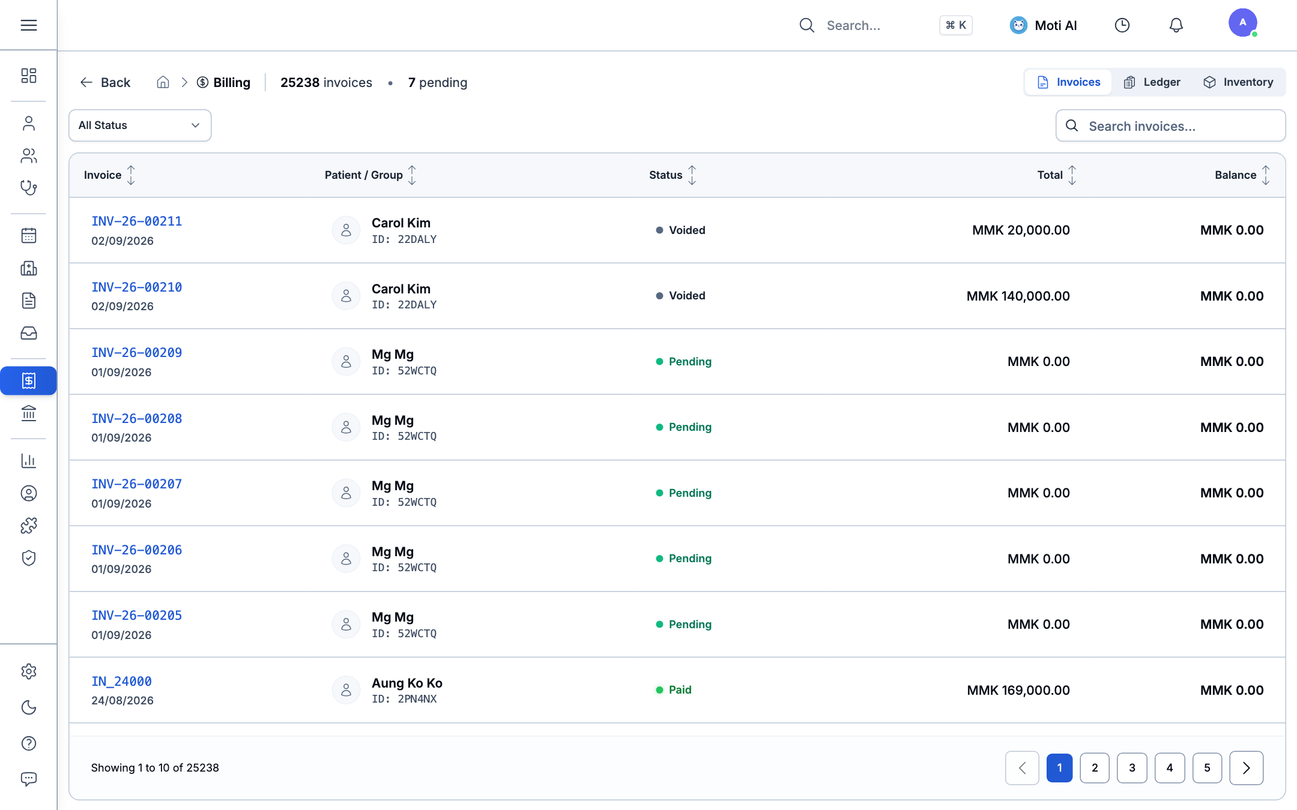
Task: Open invoice INV-26-00207
Action: pos(136,484)
